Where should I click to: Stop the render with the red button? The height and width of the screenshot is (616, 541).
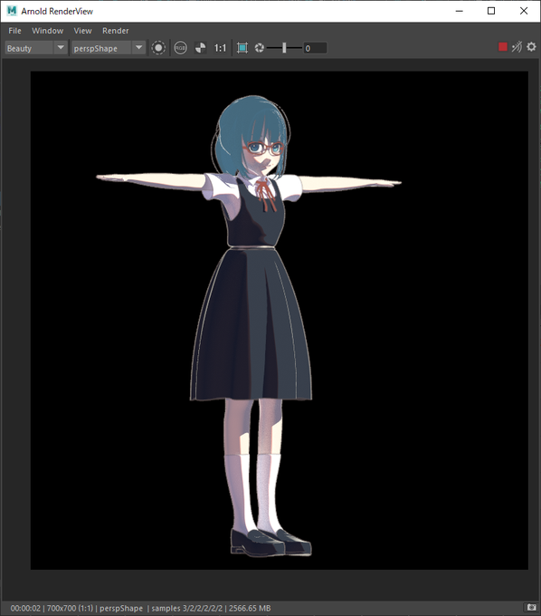[x=503, y=47]
